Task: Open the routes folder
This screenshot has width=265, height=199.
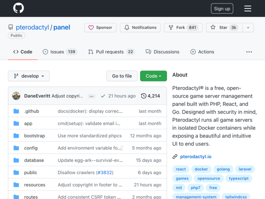Action: tap(31, 197)
